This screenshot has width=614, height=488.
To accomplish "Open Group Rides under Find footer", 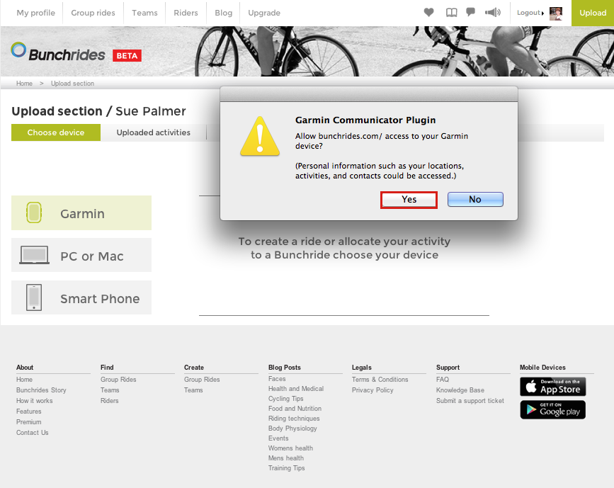I will click(x=118, y=380).
